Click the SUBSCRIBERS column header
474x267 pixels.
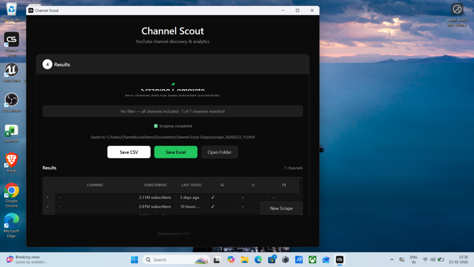click(155, 185)
